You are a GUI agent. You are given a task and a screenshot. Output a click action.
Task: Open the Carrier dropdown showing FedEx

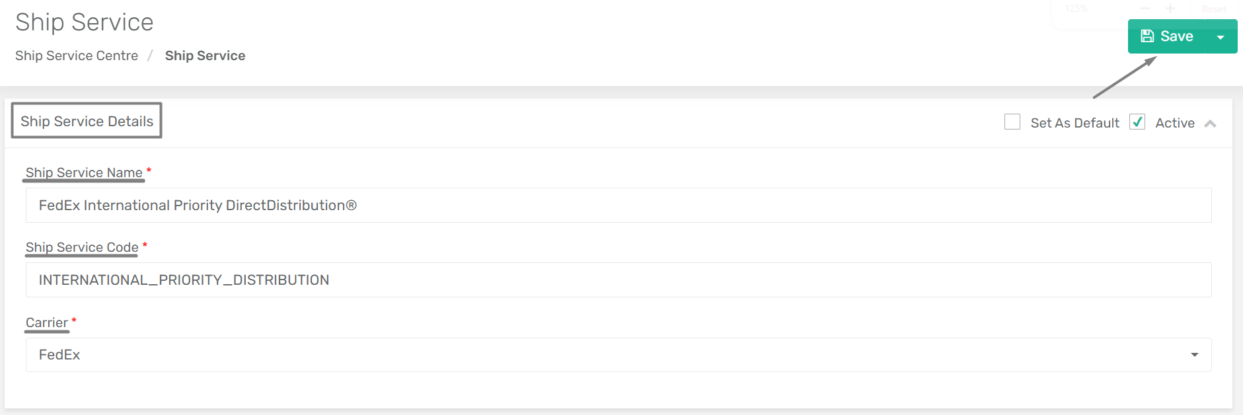click(x=619, y=355)
